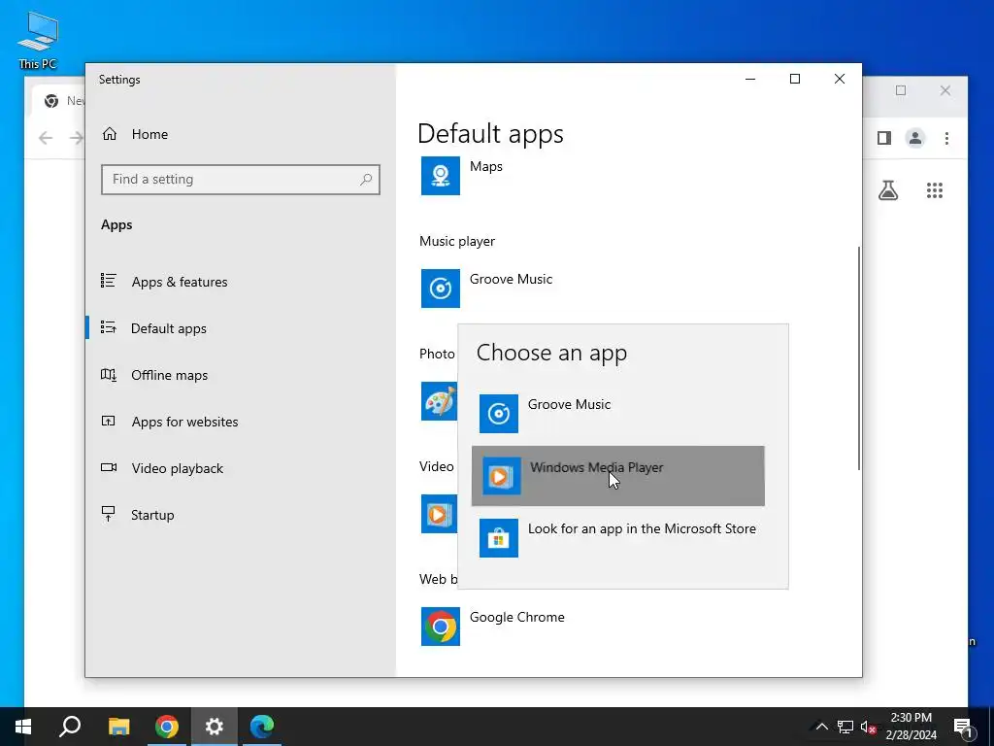Open the Google apps grid icon
Viewport: 994px width, 746px height.
click(935, 189)
